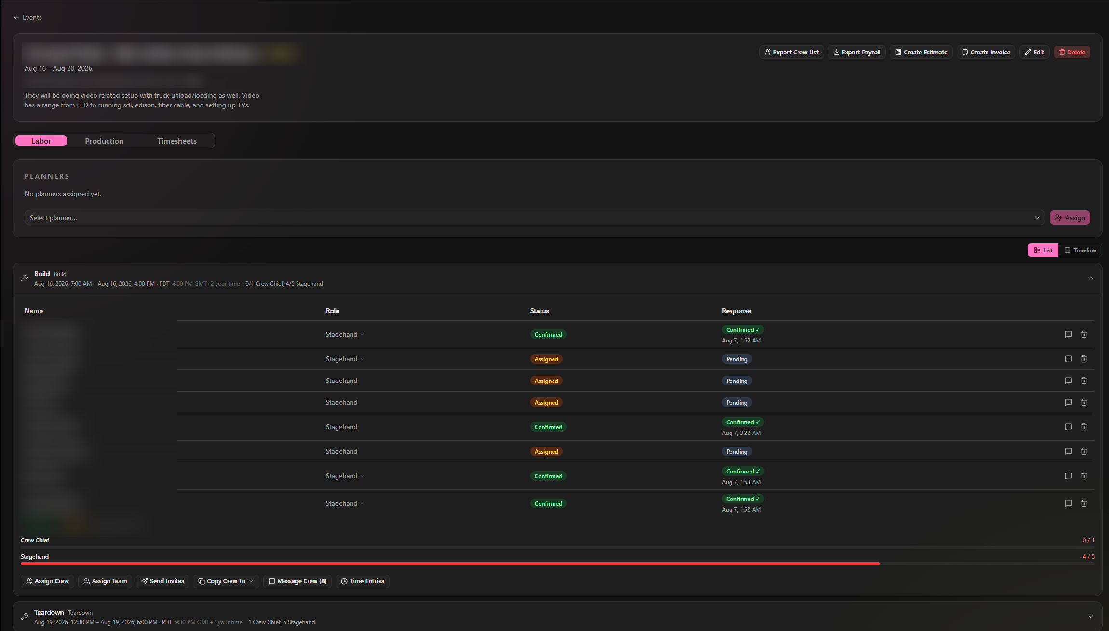
Task: Click the PLANNERS heading
Action: pos(47,176)
